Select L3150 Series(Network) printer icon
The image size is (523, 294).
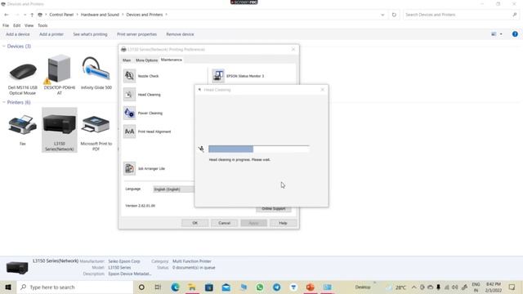click(60, 130)
